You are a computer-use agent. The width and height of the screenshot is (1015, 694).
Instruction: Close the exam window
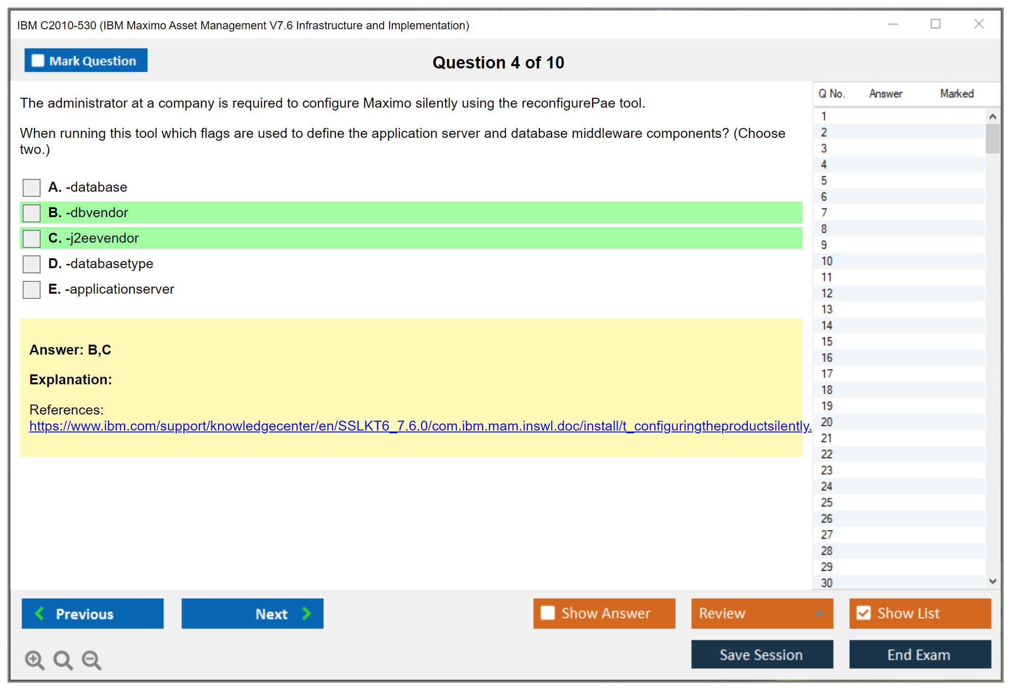[979, 24]
